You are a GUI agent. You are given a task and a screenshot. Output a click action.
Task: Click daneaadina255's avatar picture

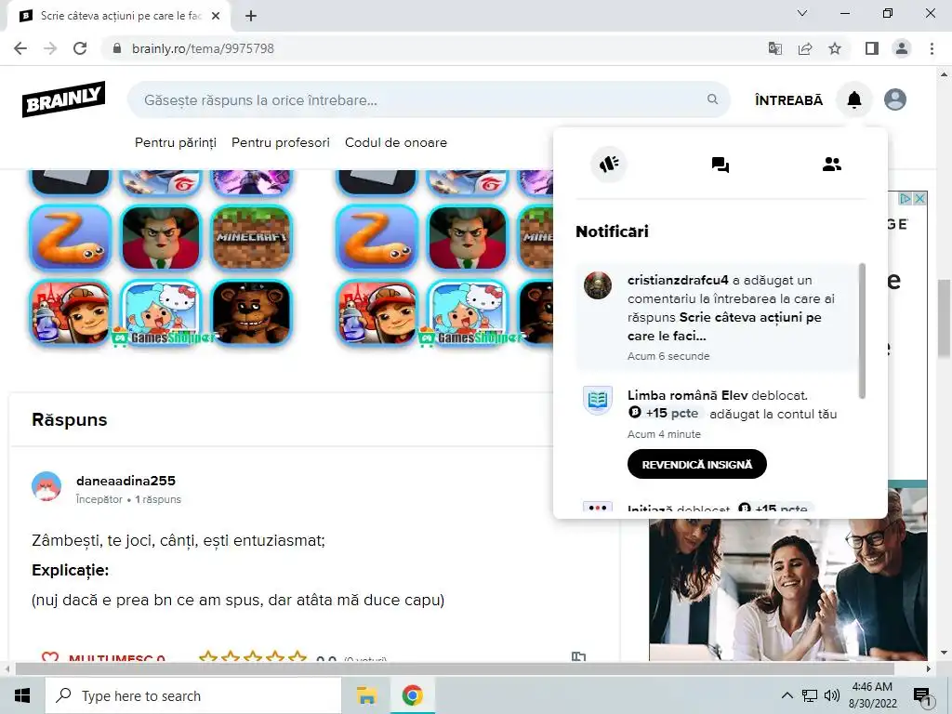46,486
